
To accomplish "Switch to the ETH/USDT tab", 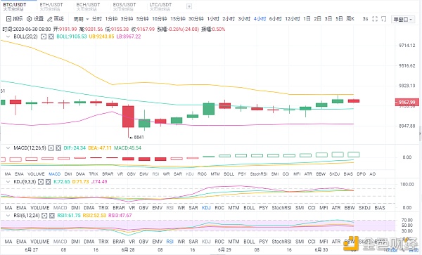I will (x=51, y=6).
